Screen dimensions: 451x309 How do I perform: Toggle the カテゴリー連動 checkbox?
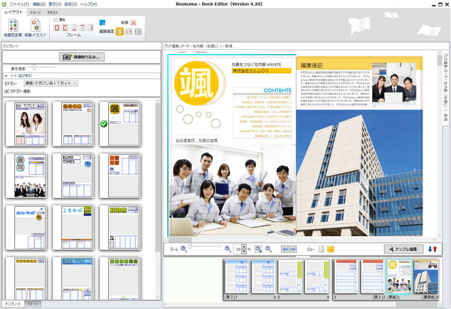(x=7, y=91)
